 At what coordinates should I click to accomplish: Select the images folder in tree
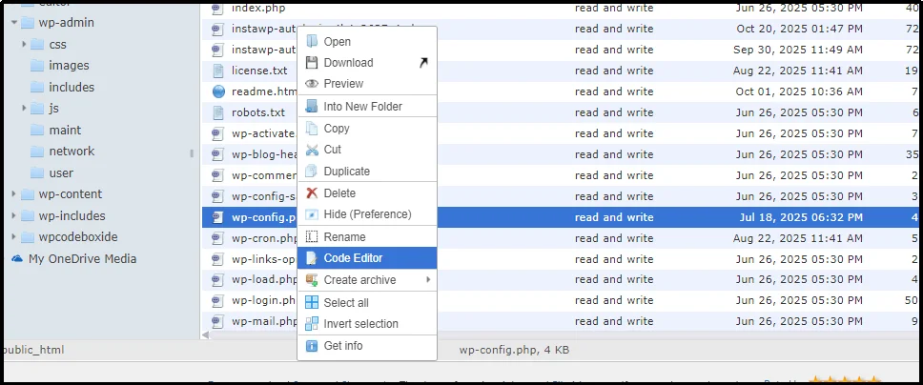point(69,66)
